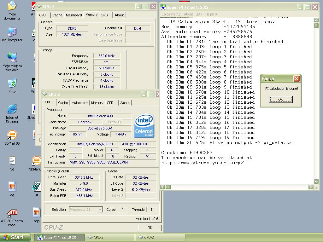The height and width of the screenshot is (242, 323).
Task: Open CPU tab in back CPU-Z window
Action: (x=43, y=15)
